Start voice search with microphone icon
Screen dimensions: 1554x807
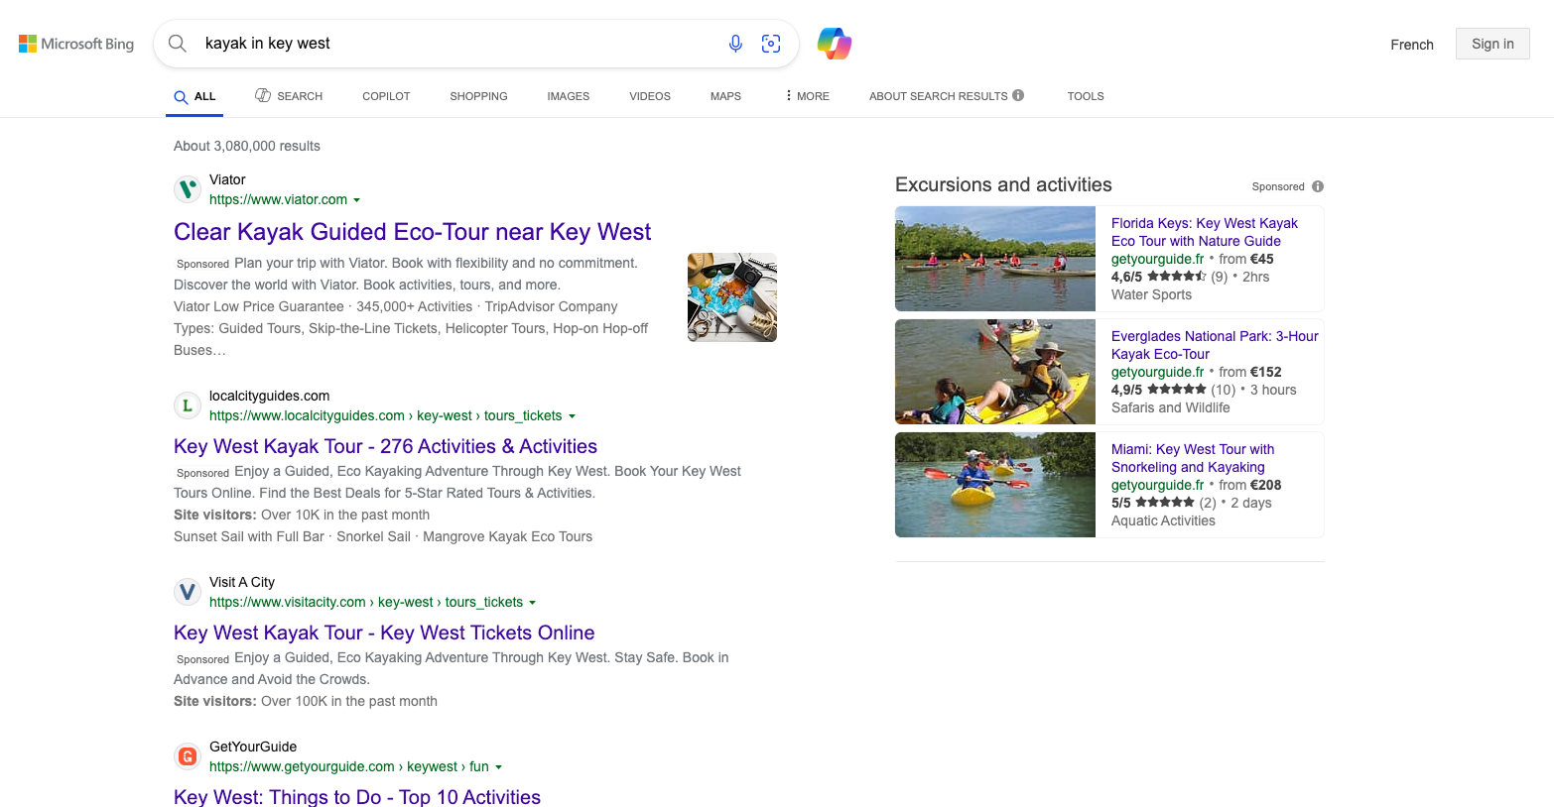[735, 44]
